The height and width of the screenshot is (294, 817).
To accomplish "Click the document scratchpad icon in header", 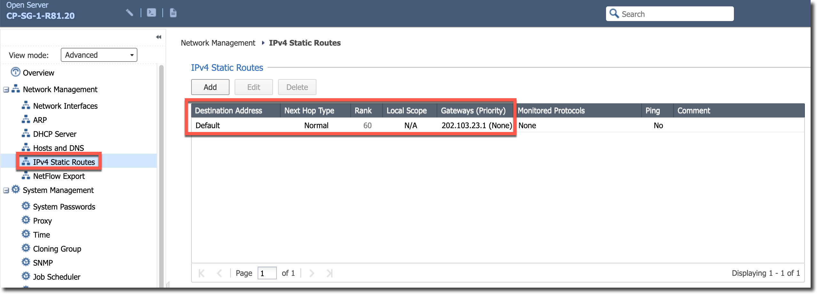I will point(173,13).
